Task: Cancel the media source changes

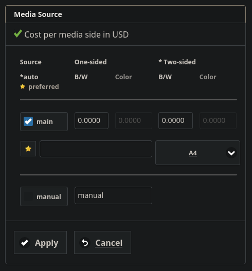Action: (102, 243)
